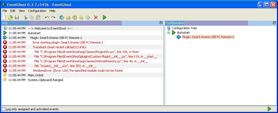Screen dimensions: 278x113
Task: Open the Configuration menu
Action: click(x=37, y=11)
